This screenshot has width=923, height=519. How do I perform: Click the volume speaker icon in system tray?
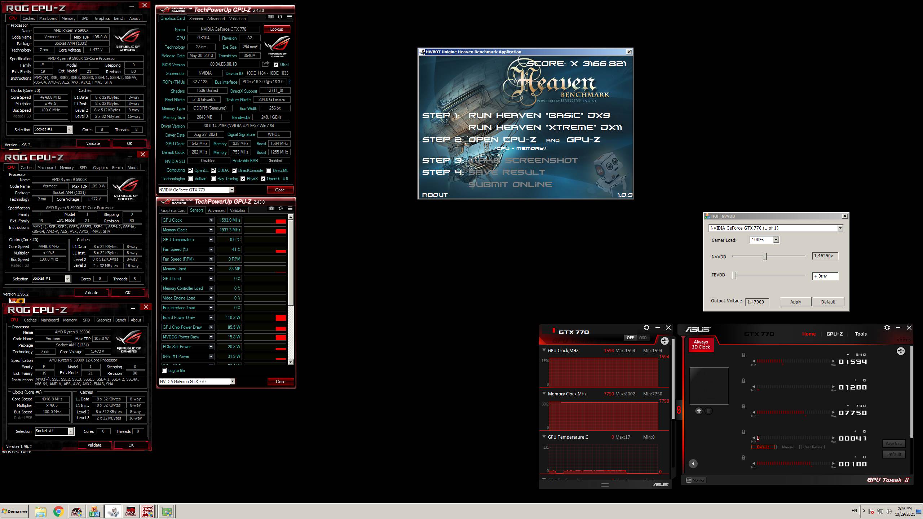pyautogui.click(x=889, y=511)
